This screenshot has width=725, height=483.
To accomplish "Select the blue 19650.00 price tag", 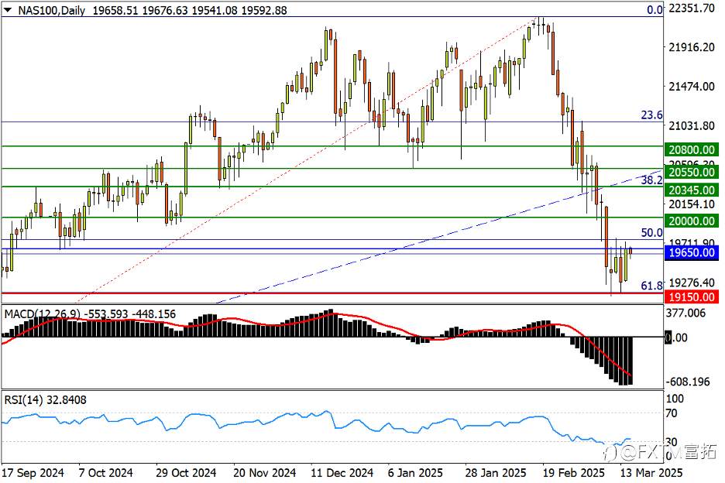I will tap(692, 252).
